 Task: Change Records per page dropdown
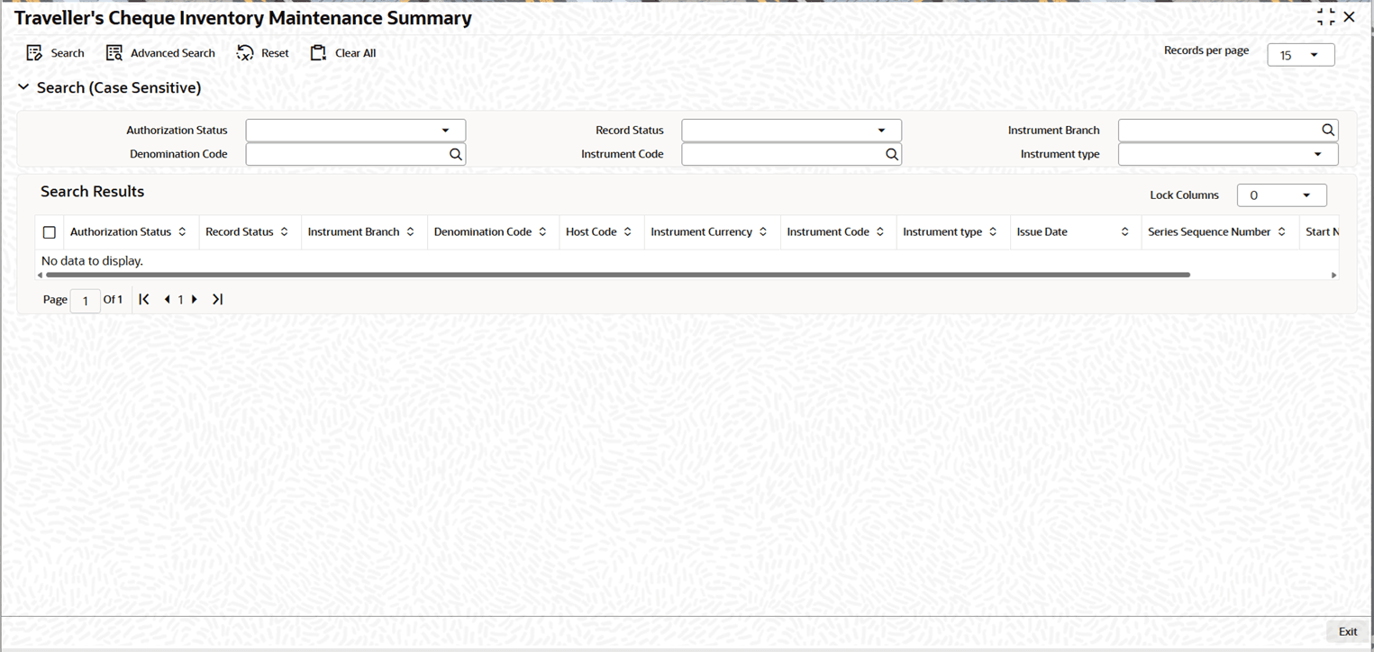pos(1301,55)
